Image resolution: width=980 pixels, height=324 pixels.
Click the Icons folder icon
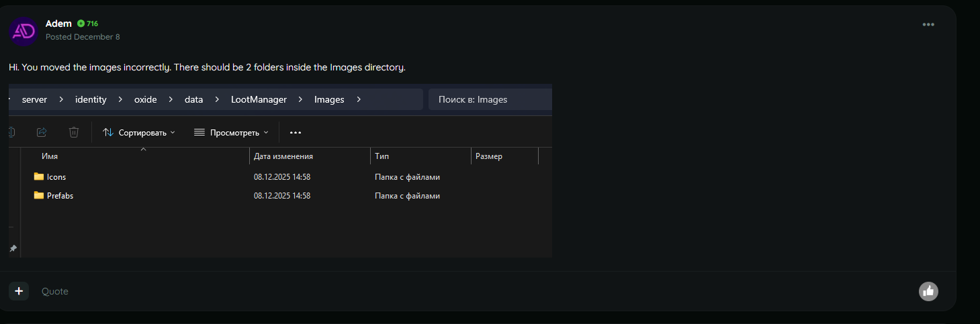tap(39, 177)
